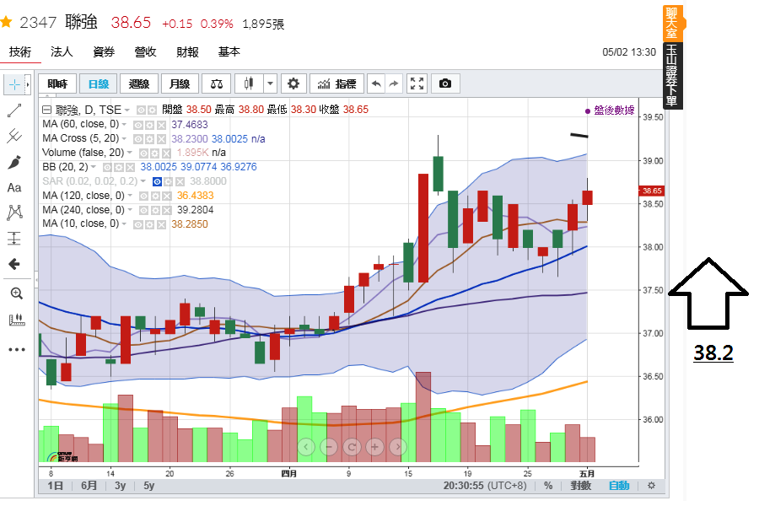The height and width of the screenshot is (506, 759).
Task: Take a chart snapshot with camera icon
Action: (445, 83)
